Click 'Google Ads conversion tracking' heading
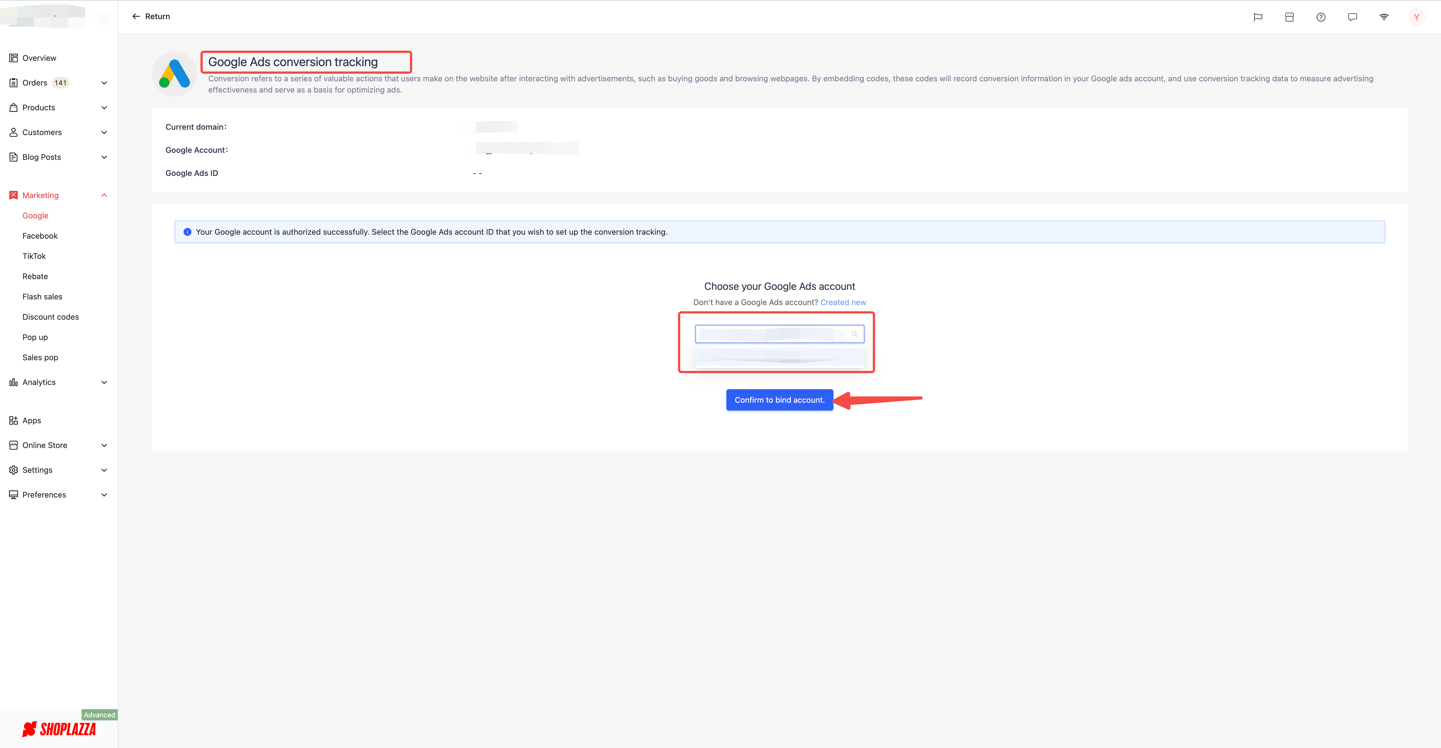1441x748 pixels. click(x=293, y=62)
